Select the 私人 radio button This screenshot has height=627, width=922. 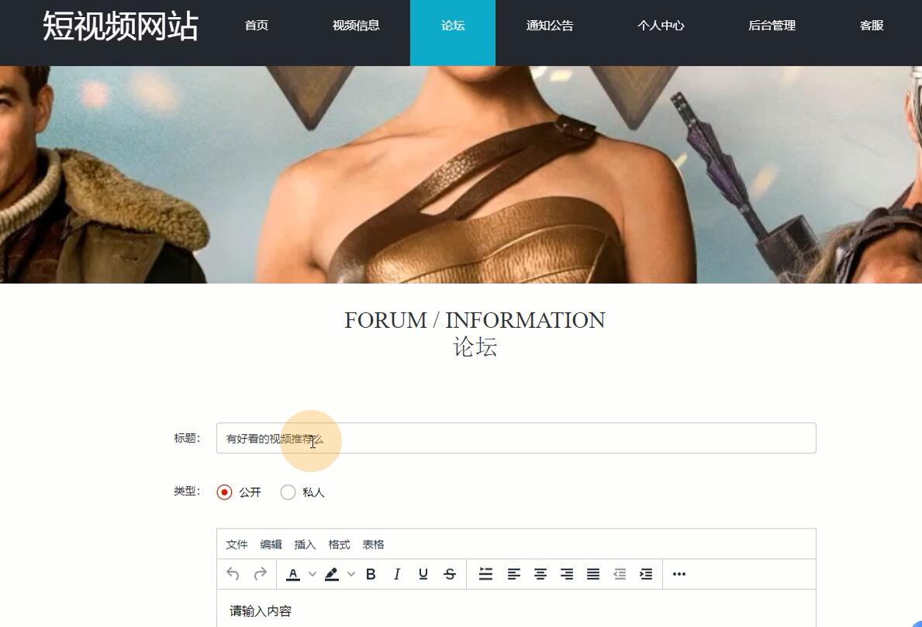click(x=288, y=492)
